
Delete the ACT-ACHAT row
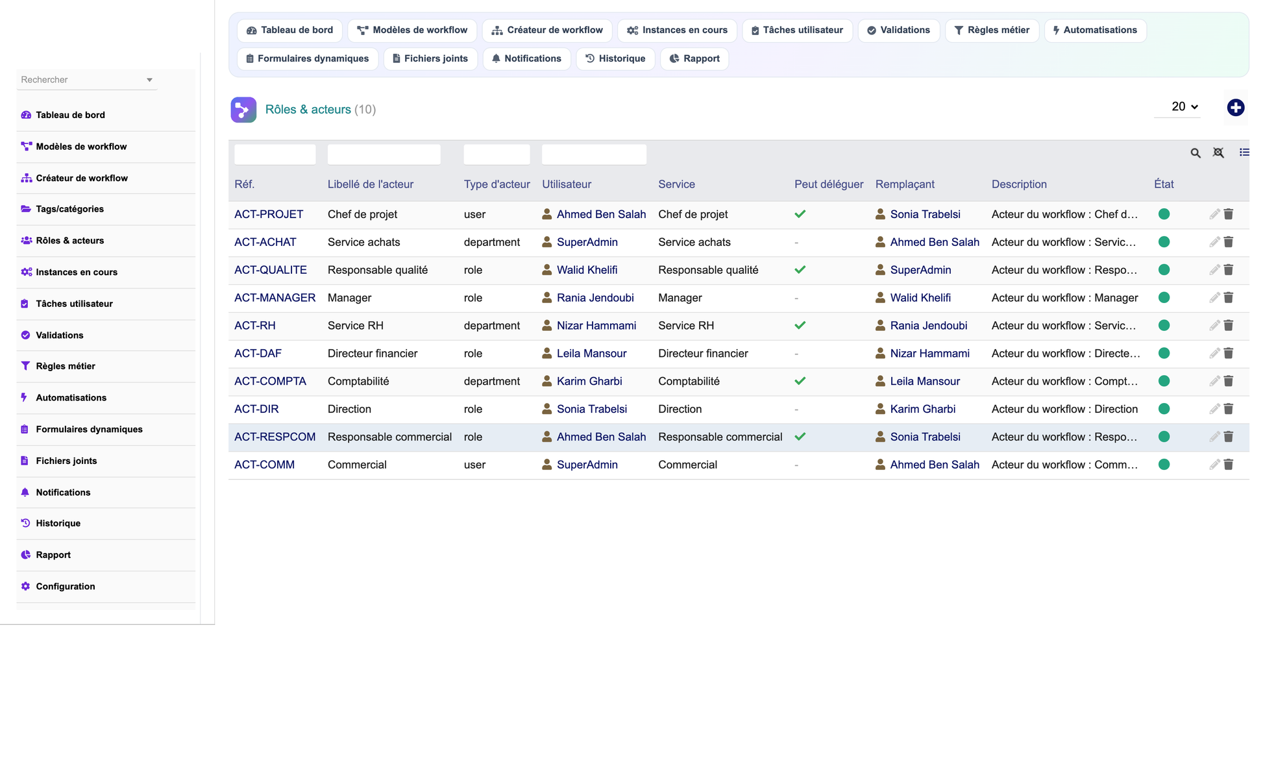coord(1228,242)
